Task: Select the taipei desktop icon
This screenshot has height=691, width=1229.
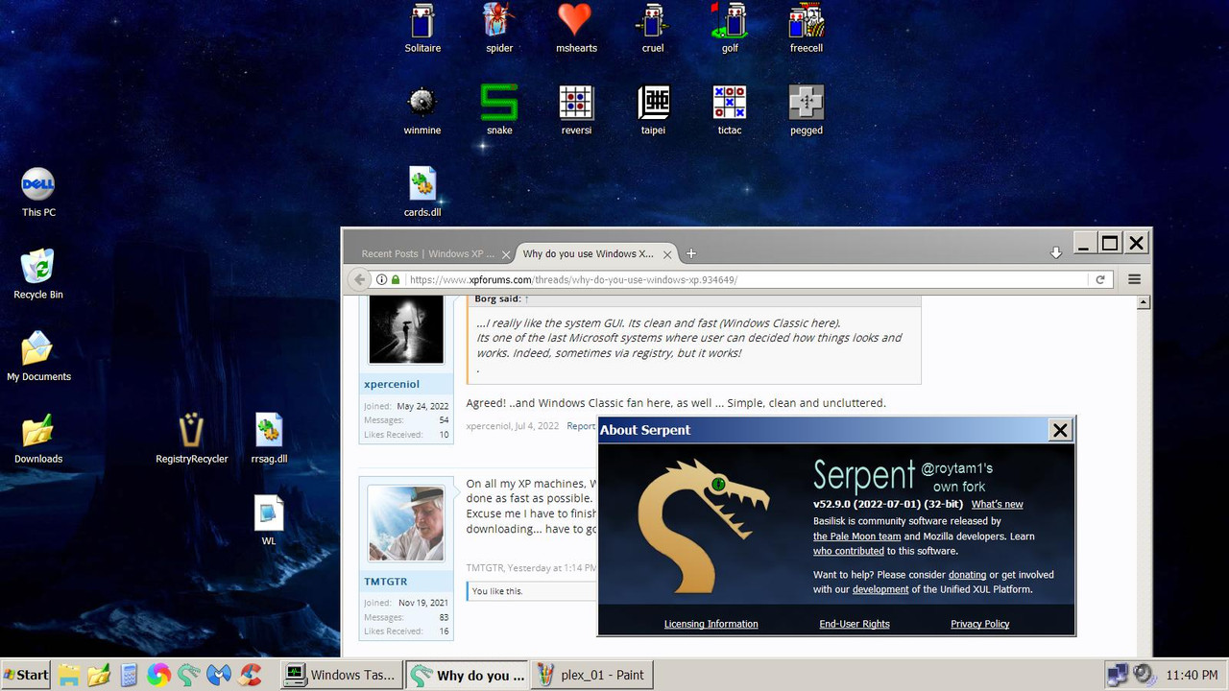Action: point(653,110)
